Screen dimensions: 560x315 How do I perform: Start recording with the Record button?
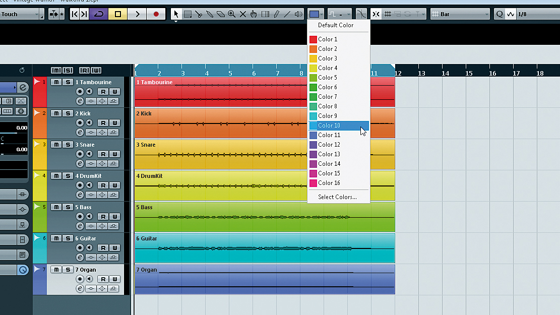(x=156, y=14)
